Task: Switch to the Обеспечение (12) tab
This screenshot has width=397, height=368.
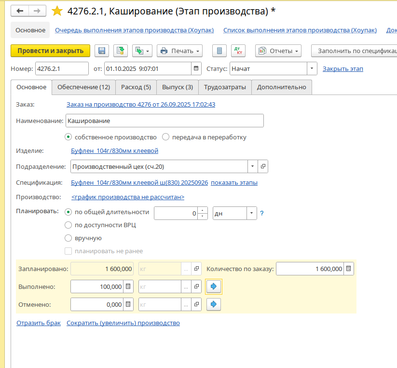Action: click(x=83, y=87)
